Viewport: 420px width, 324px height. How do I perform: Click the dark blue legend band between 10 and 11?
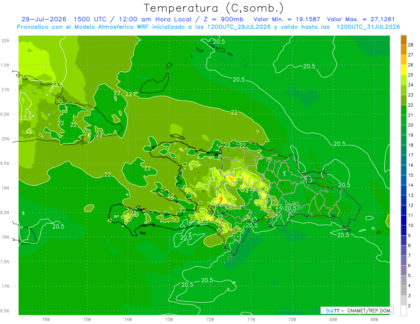pos(404,221)
